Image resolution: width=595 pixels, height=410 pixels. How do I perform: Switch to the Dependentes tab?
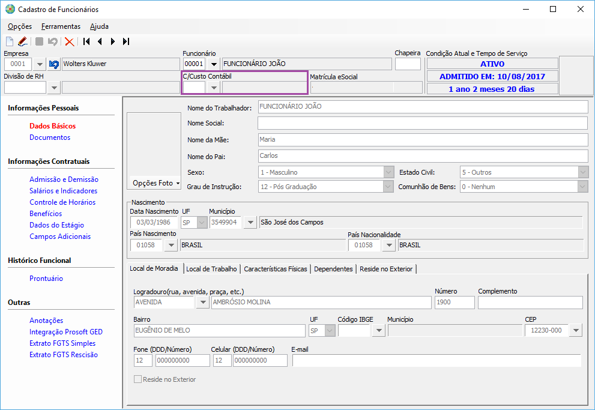(x=333, y=269)
